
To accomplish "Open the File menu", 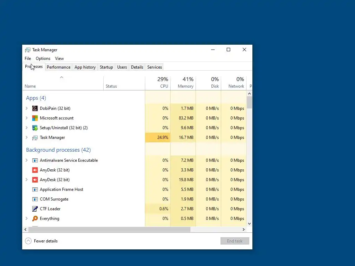I will click(x=28, y=59).
